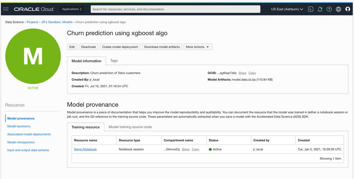Open the Cloud Shell developer tools icon
Image resolution: width=354 pixels, height=179 pixels.
tap(310, 9)
